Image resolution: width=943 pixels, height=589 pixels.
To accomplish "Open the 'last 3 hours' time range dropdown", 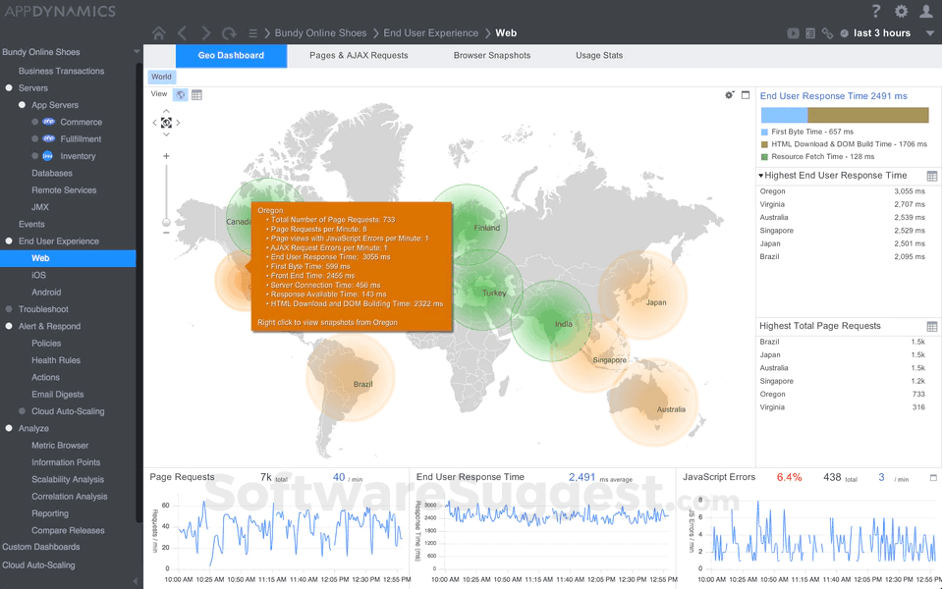I will [x=881, y=32].
